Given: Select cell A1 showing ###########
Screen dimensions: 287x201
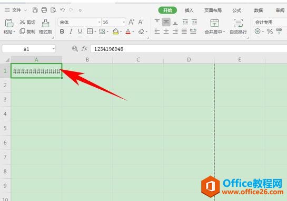Looking at the screenshot, I should pyautogui.click(x=36, y=71).
